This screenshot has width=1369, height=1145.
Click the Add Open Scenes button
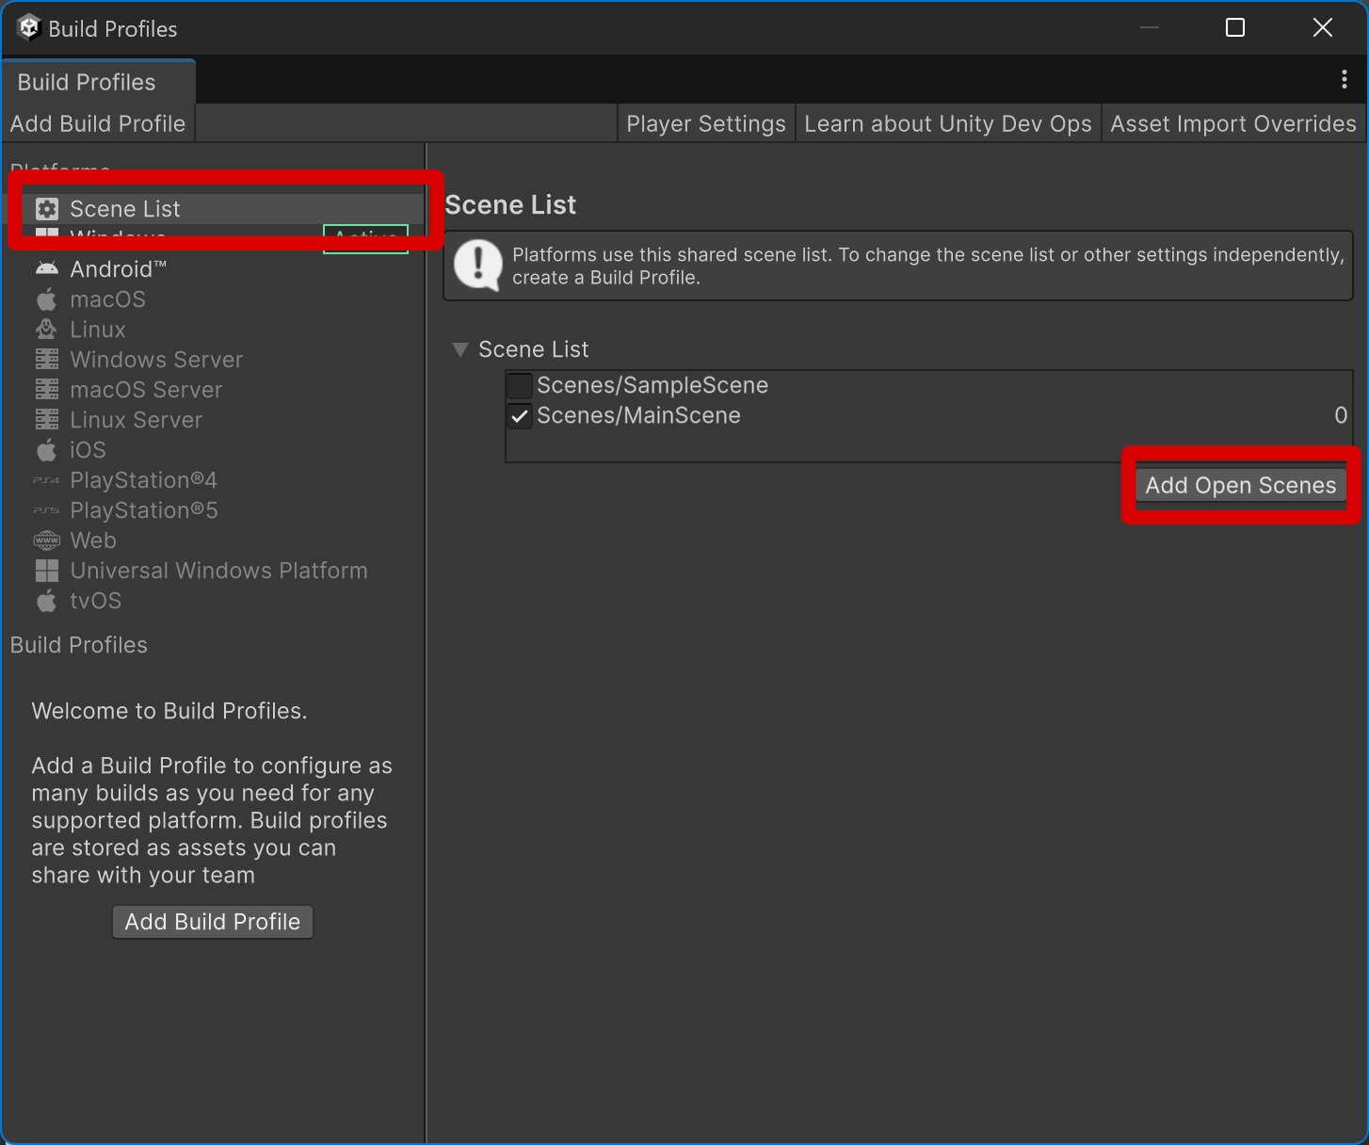(1241, 486)
